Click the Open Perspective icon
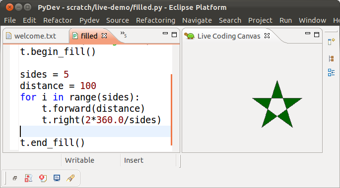Viewport: 340px width, 188px height. tap(332, 42)
